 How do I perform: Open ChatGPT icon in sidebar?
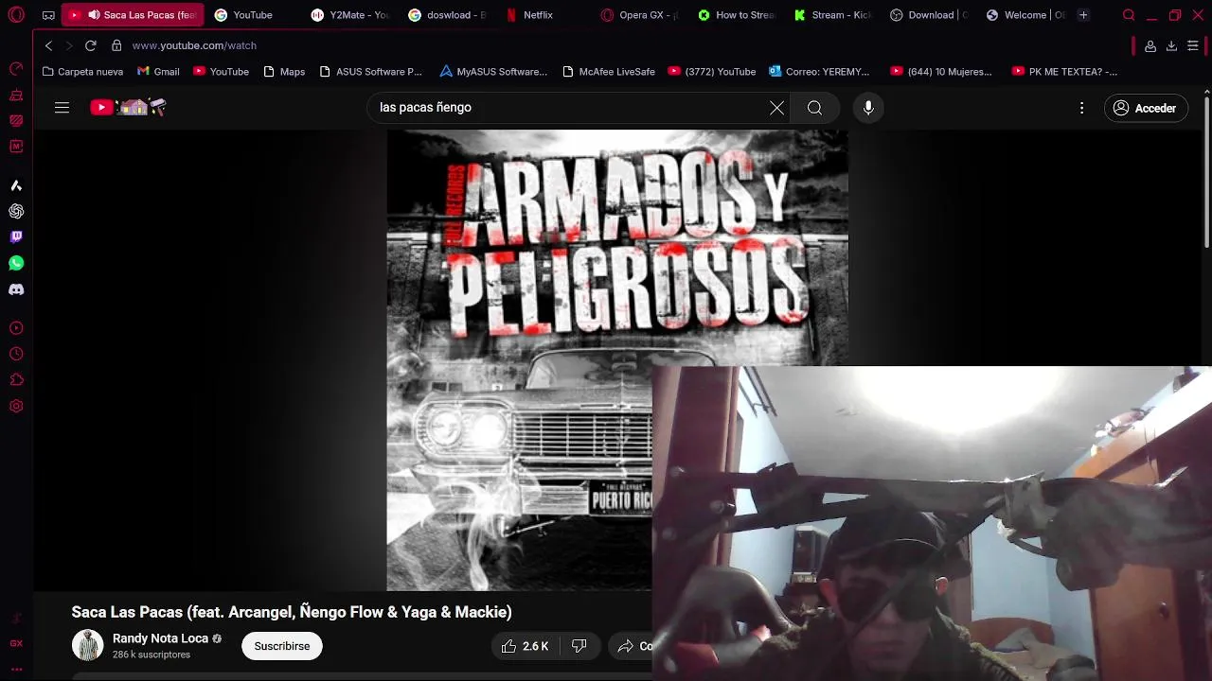[16, 212]
